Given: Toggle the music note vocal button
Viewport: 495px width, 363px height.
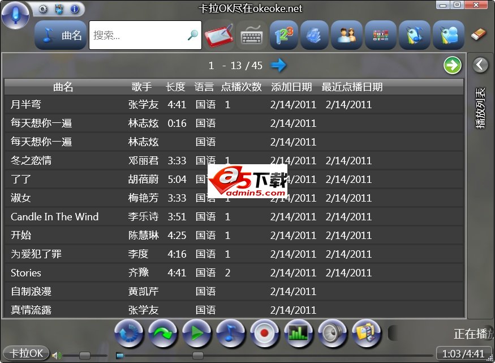Looking at the screenshot, I should pos(231,334).
